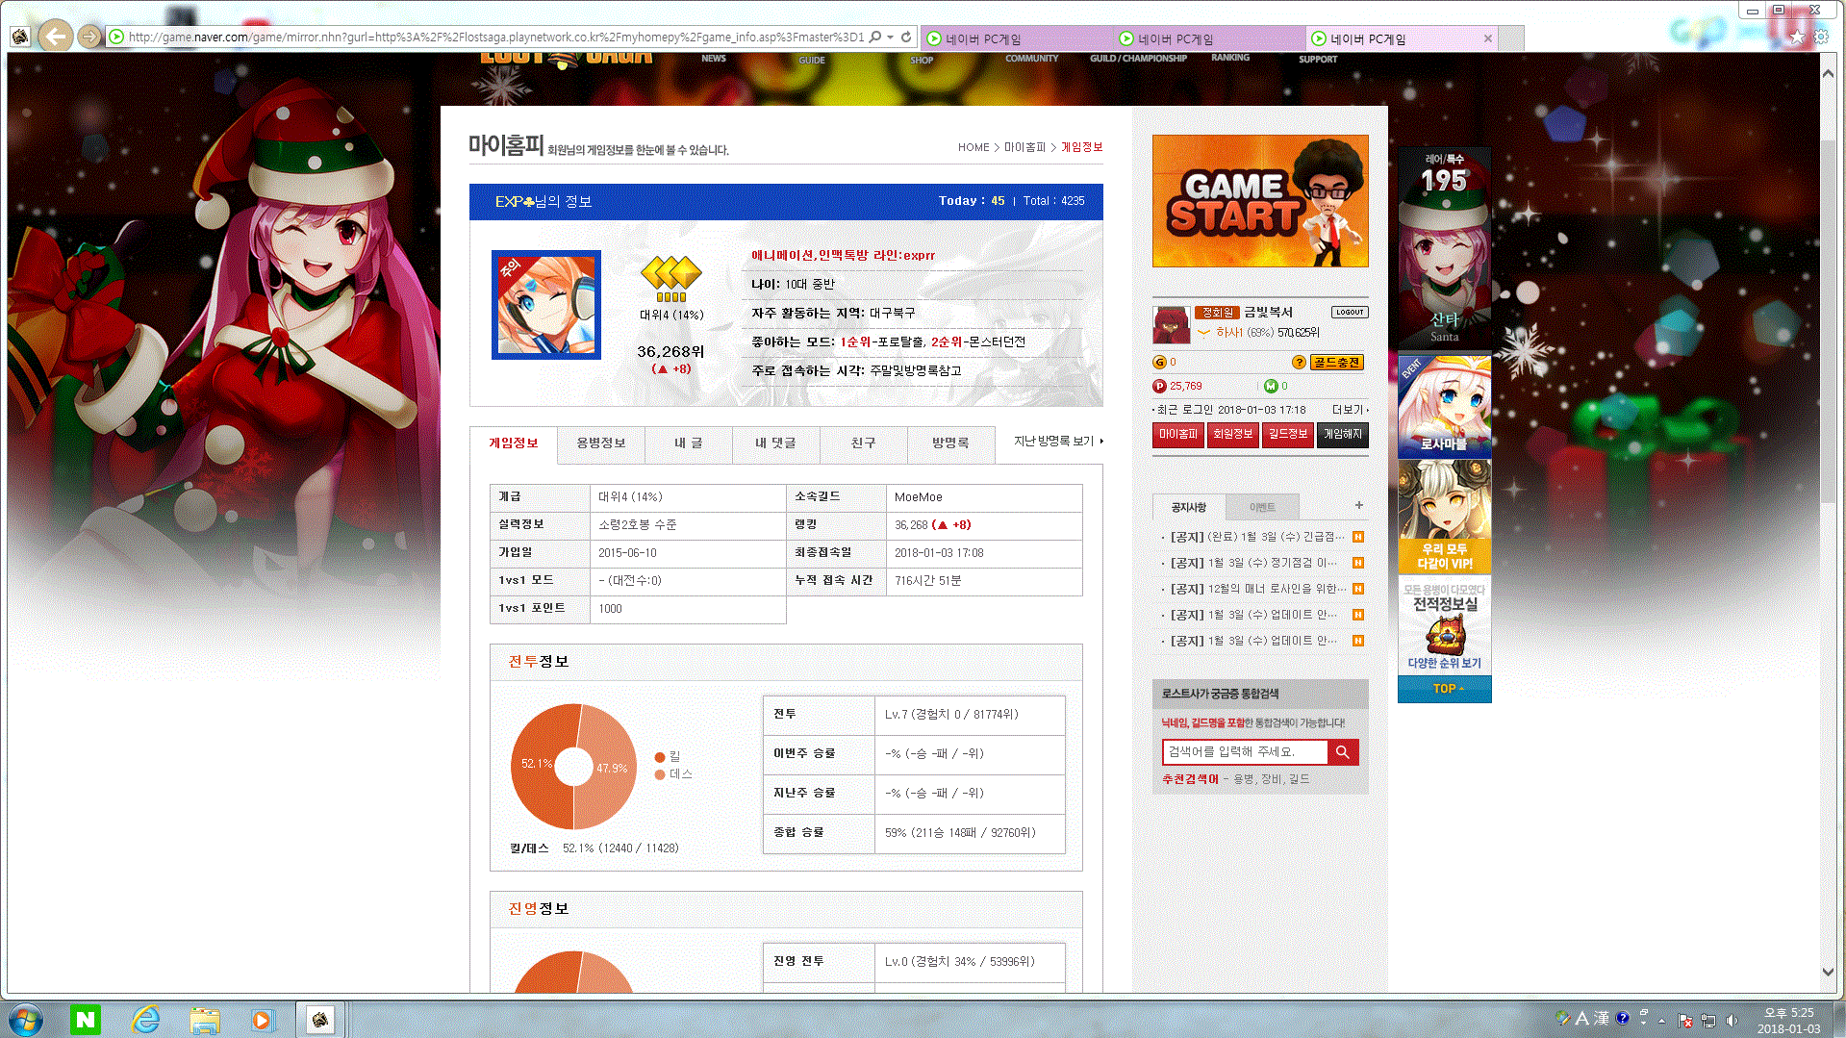Image resolution: width=1846 pixels, height=1038 pixels.
Task: Click the GAME START banner
Action: point(1259,201)
